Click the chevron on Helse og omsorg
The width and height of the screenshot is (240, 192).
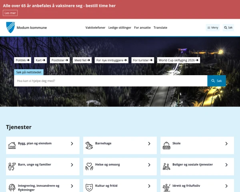tap(149, 165)
